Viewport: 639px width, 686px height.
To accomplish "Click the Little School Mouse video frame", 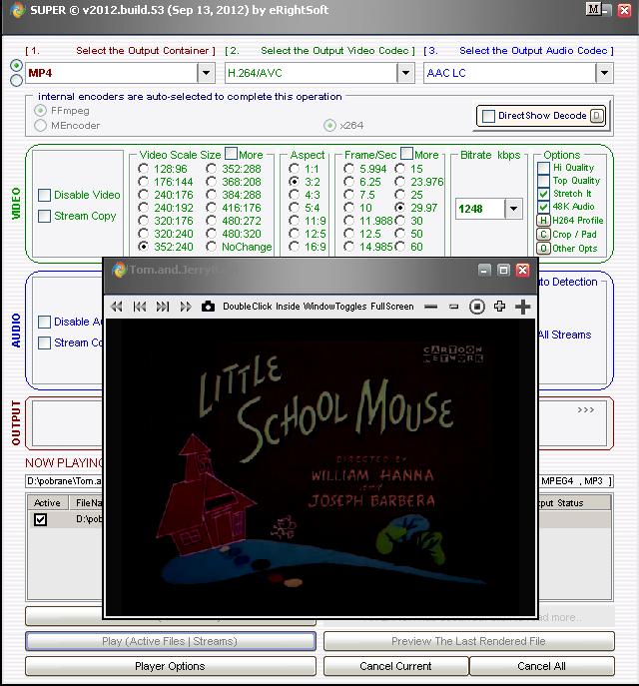I will 320,466.
